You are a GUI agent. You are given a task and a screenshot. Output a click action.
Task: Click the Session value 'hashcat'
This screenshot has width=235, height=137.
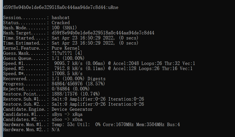click(x=60, y=18)
